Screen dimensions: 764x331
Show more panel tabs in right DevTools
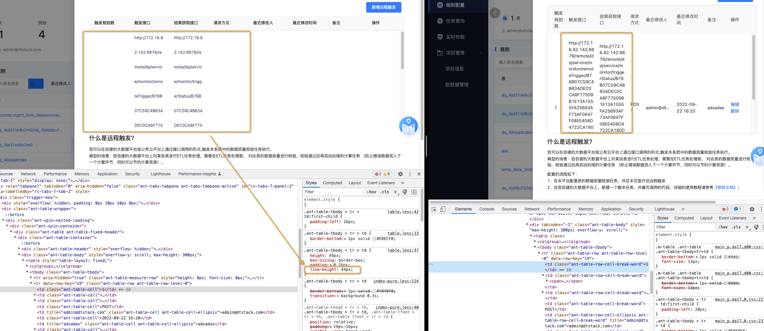[683, 209]
